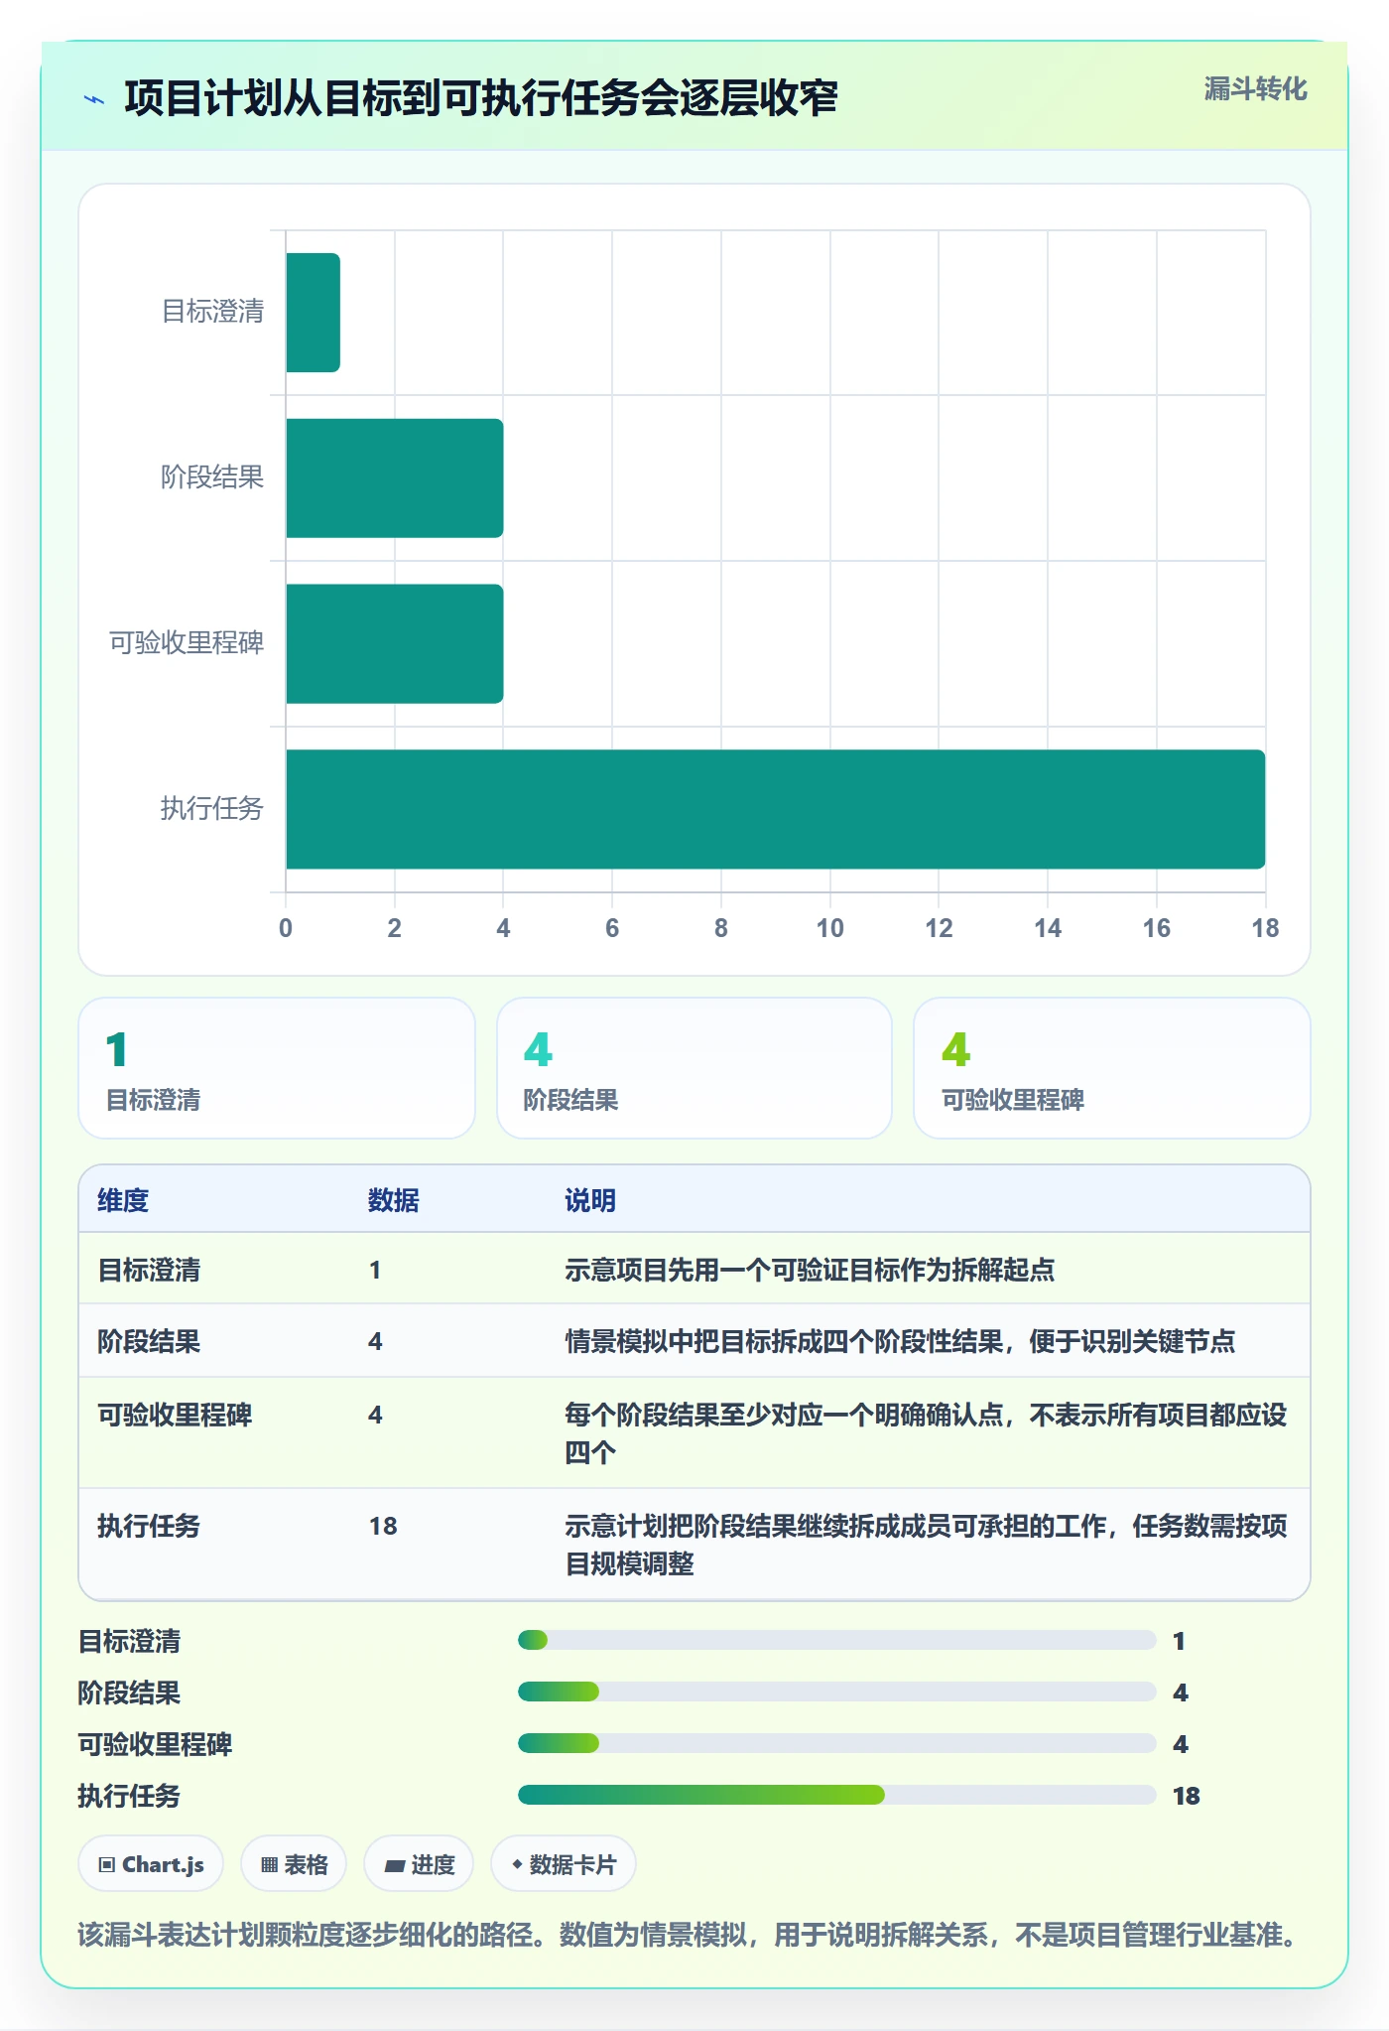This screenshot has width=1389, height=2031.
Task: Click the 1 value beside 目标澄清 progress bar
Action: pos(1179,1641)
